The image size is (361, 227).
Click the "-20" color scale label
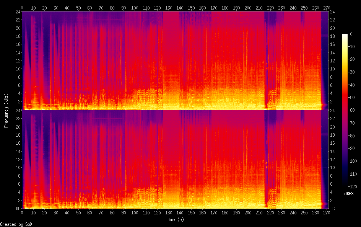point(351,59)
